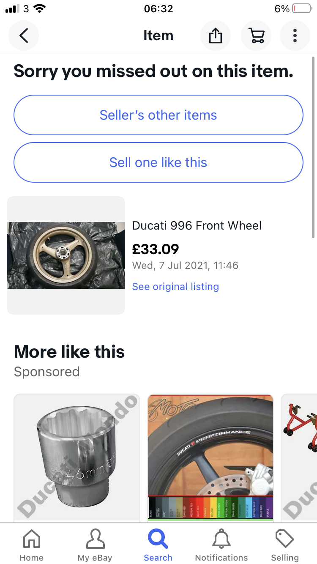Open the shopping cart

click(x=256, y=36)
